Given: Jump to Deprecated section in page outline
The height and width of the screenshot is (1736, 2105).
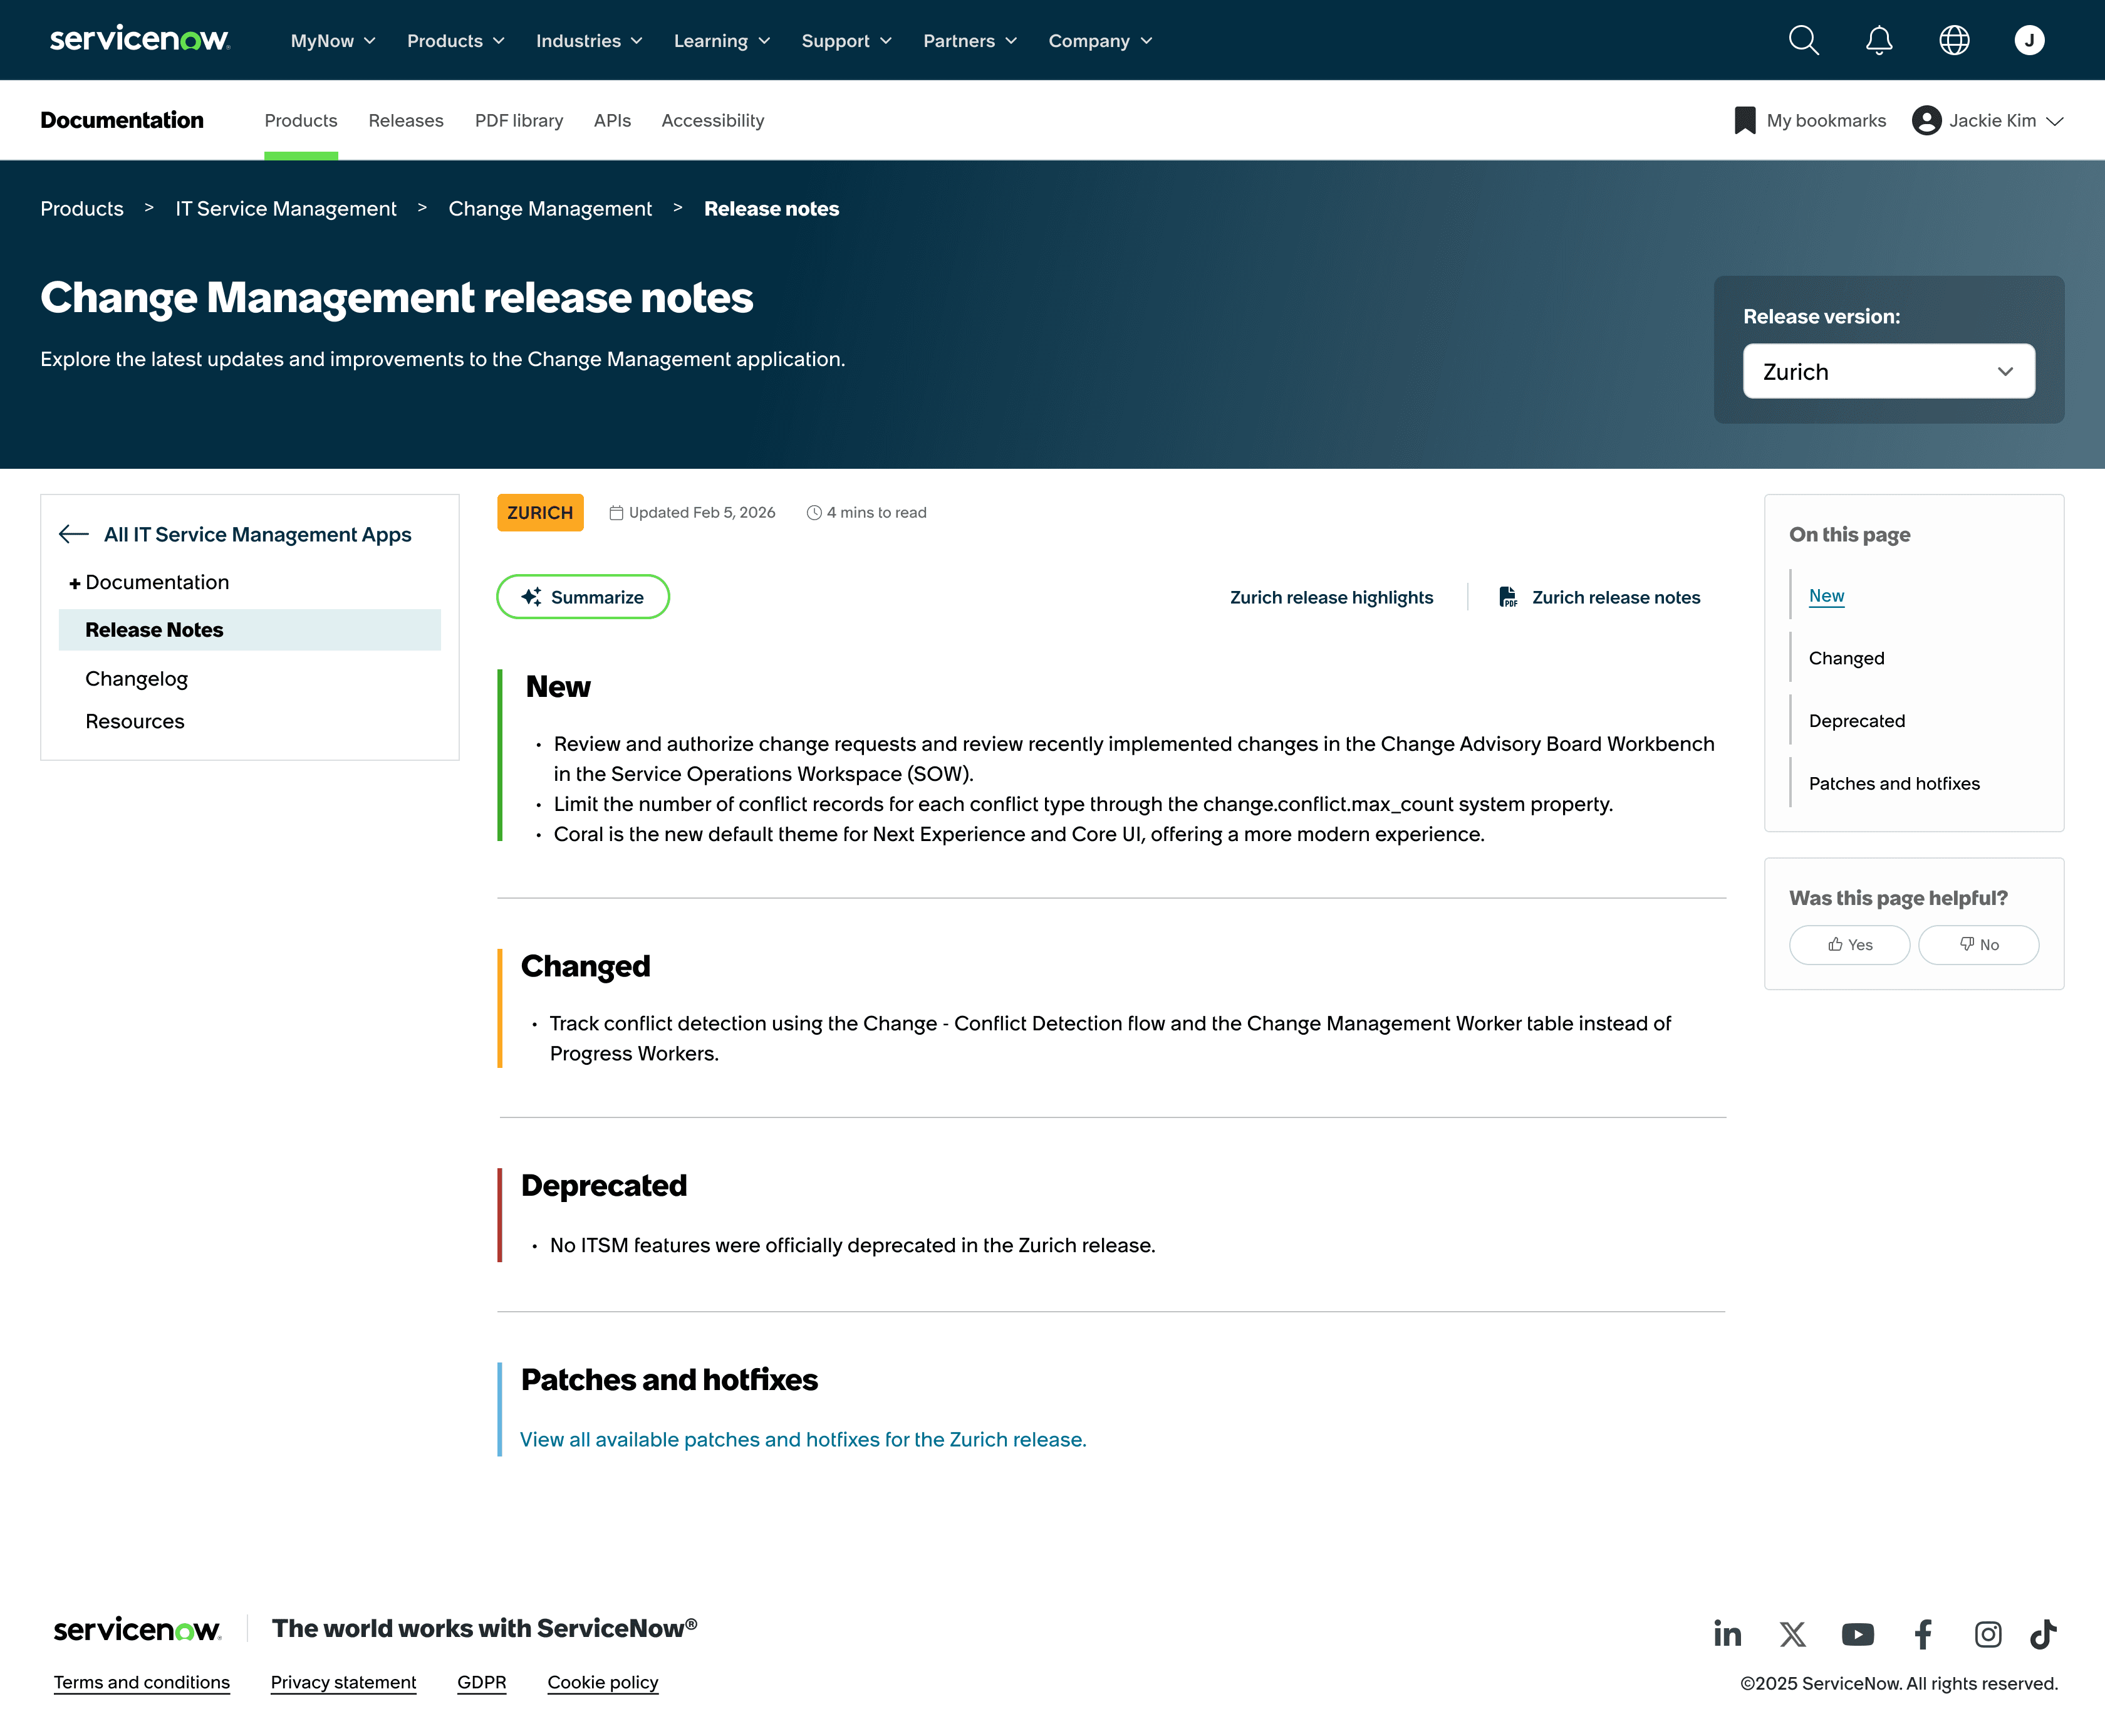Looking at the screenshot, I should point(1856,721).
